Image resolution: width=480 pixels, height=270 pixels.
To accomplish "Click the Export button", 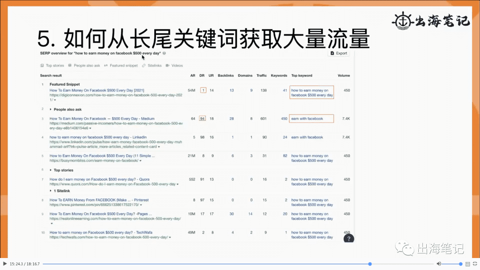I will (339, 53).
